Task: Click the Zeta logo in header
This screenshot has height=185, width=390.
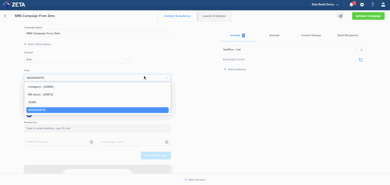Action: [x=14, y=5]
